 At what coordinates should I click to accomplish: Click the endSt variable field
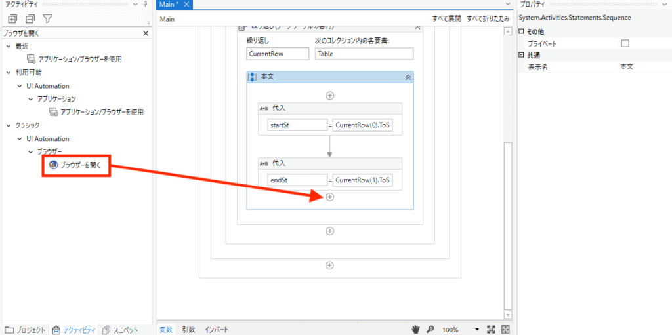coord(297,180)
